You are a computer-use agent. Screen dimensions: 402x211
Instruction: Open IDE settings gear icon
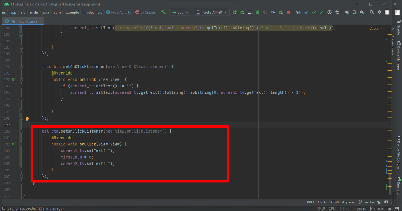379,12
